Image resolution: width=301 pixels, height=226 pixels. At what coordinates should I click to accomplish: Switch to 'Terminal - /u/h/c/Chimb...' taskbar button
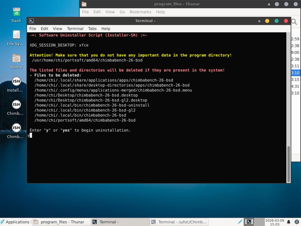tap(179, 222)
